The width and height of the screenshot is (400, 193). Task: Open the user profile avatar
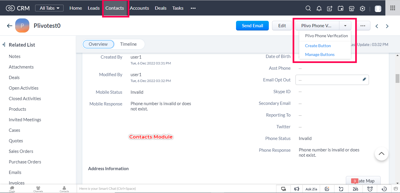coord(378,8)
